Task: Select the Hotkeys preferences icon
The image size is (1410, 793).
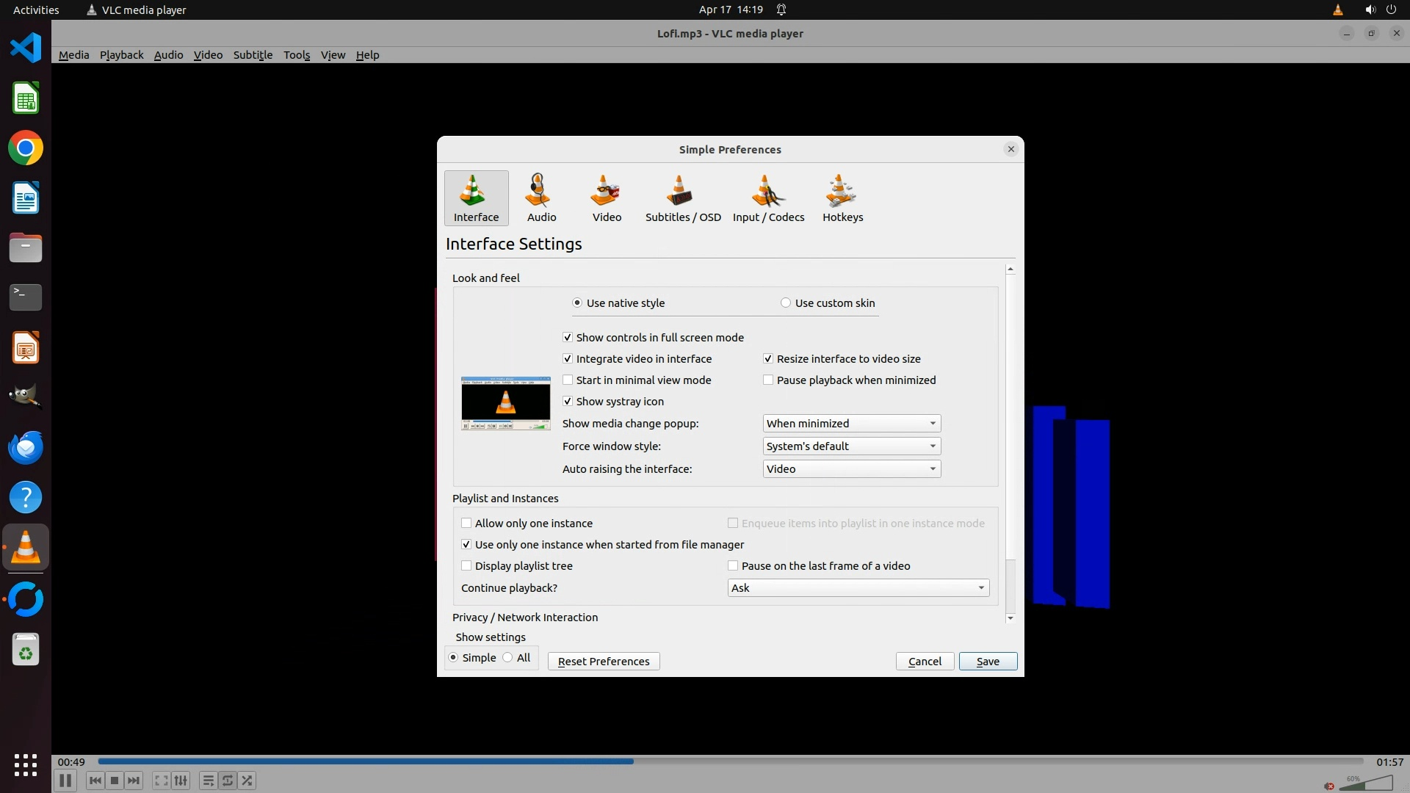Action: (842, 198)
